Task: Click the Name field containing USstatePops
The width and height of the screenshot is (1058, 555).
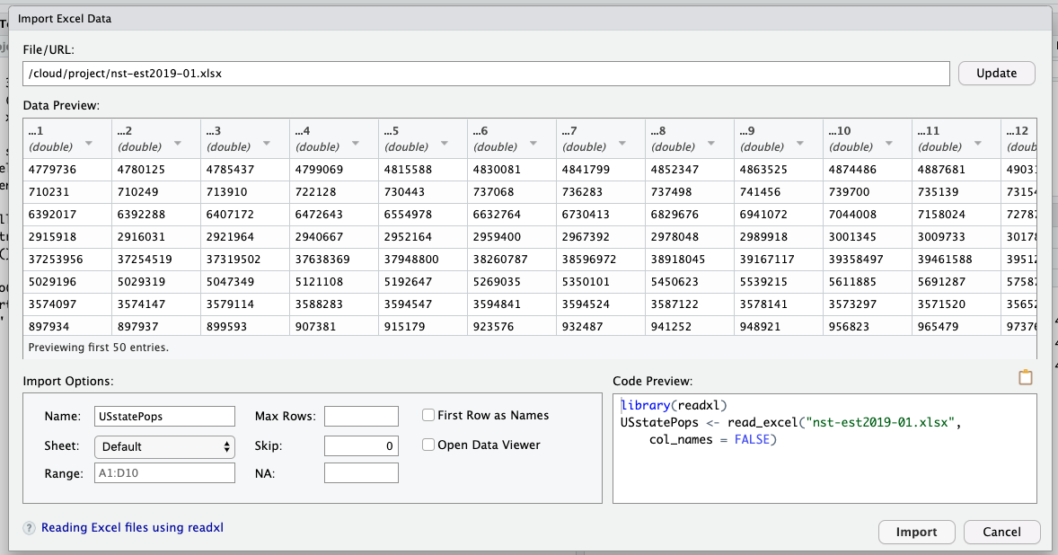Action: (x=164, y=416)
